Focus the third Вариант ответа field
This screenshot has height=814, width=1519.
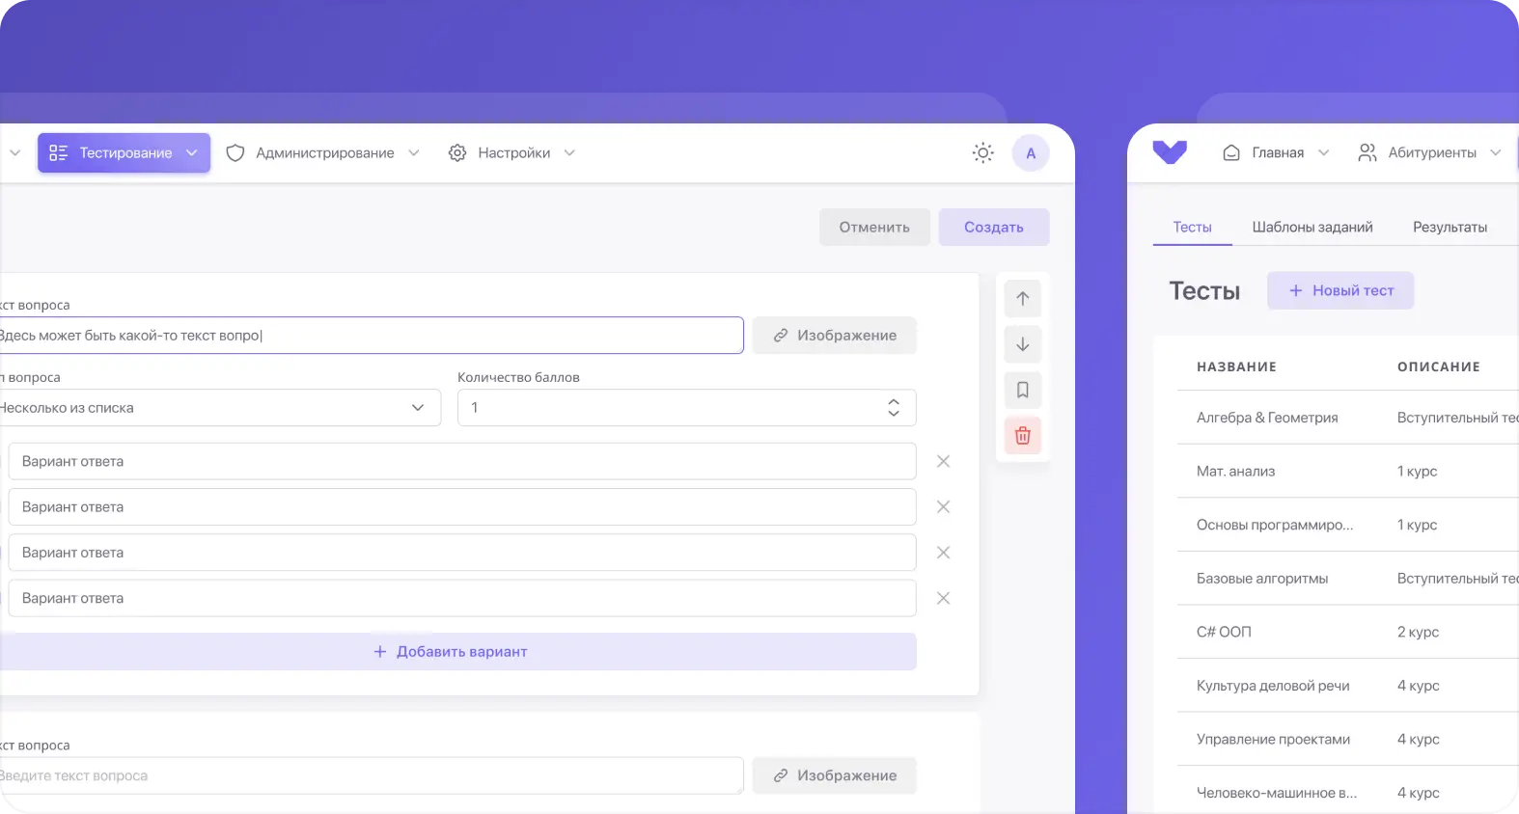tap(462, 553)
